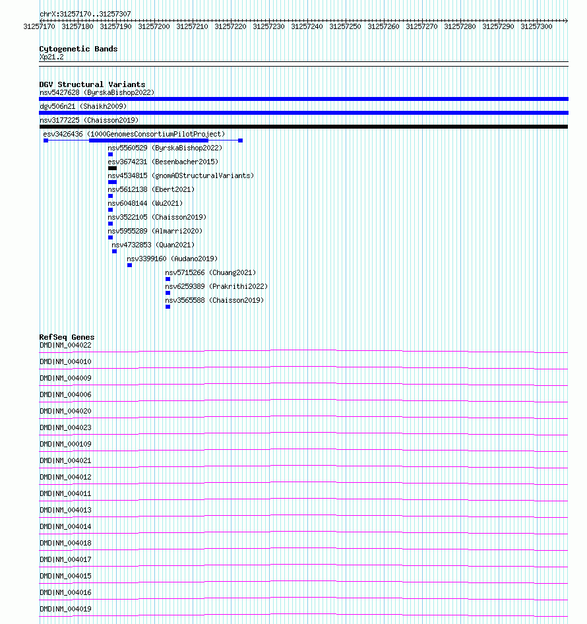Open variant nsv3399160 (Audano2019)
The image size is (587, 624).
click(x=172, y=259)
